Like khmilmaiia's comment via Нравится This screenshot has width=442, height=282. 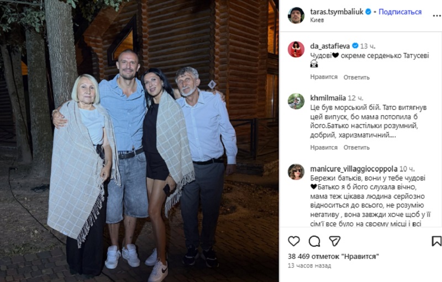tap(324, 147)
